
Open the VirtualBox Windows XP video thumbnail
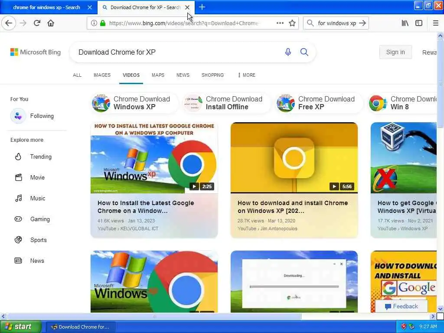point(404,158)
